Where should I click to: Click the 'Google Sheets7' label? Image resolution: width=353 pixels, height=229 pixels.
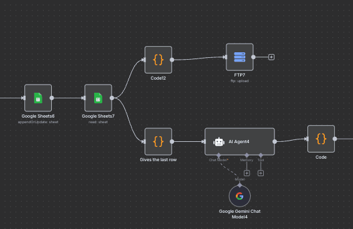98,116
